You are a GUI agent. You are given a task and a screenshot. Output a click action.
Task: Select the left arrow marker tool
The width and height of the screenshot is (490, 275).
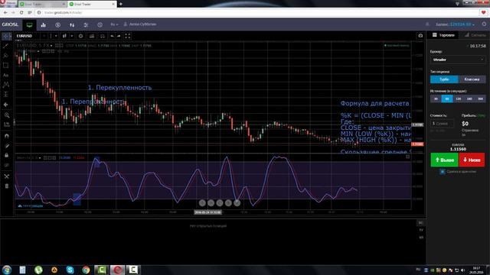6,105
